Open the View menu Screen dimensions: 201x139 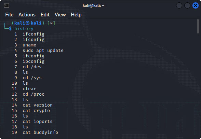click(60, 15)
